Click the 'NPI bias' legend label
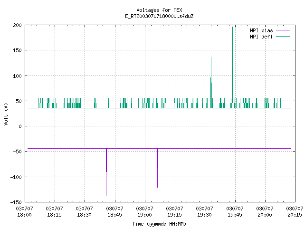 pos(261,30)
